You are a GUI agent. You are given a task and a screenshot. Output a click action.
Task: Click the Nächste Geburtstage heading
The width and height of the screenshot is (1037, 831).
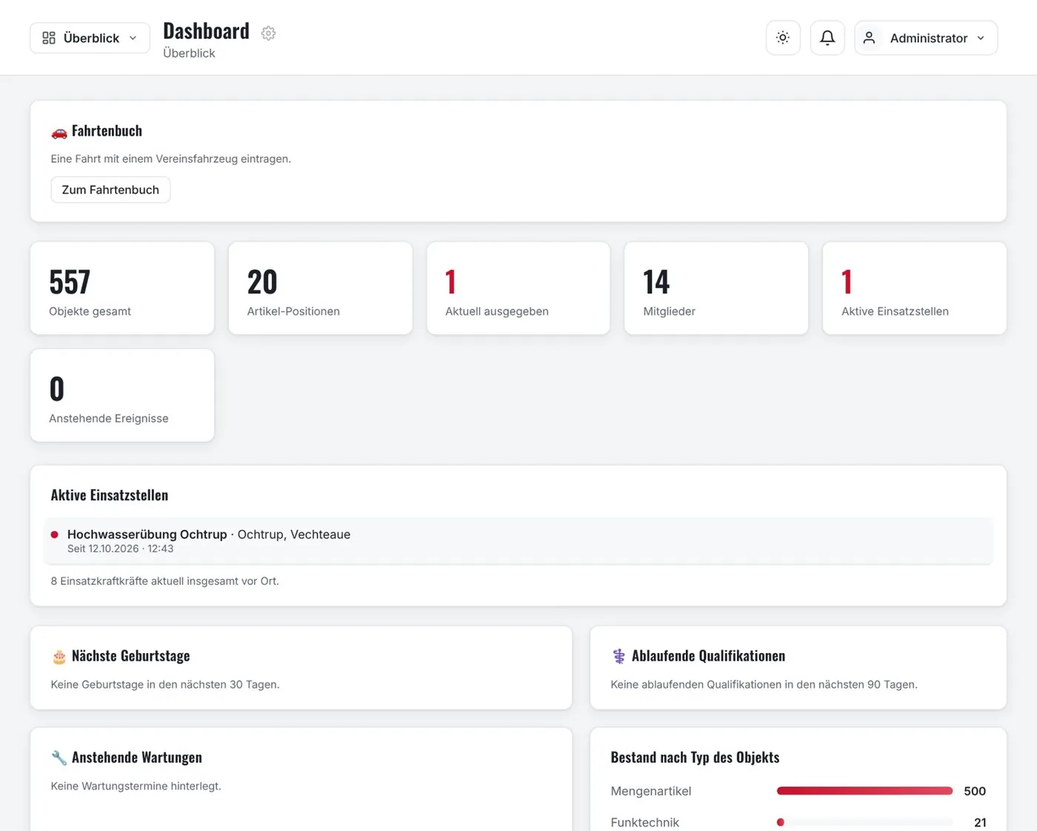[x=131, y=656]
